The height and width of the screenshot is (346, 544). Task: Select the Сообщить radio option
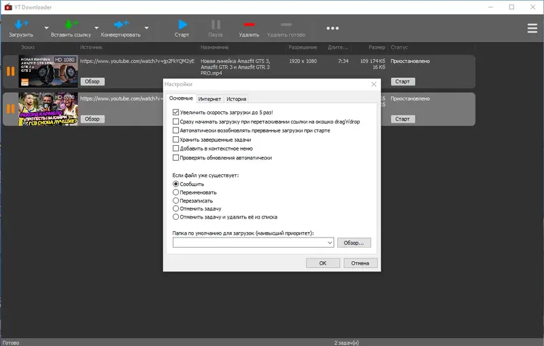coord(175,184)
